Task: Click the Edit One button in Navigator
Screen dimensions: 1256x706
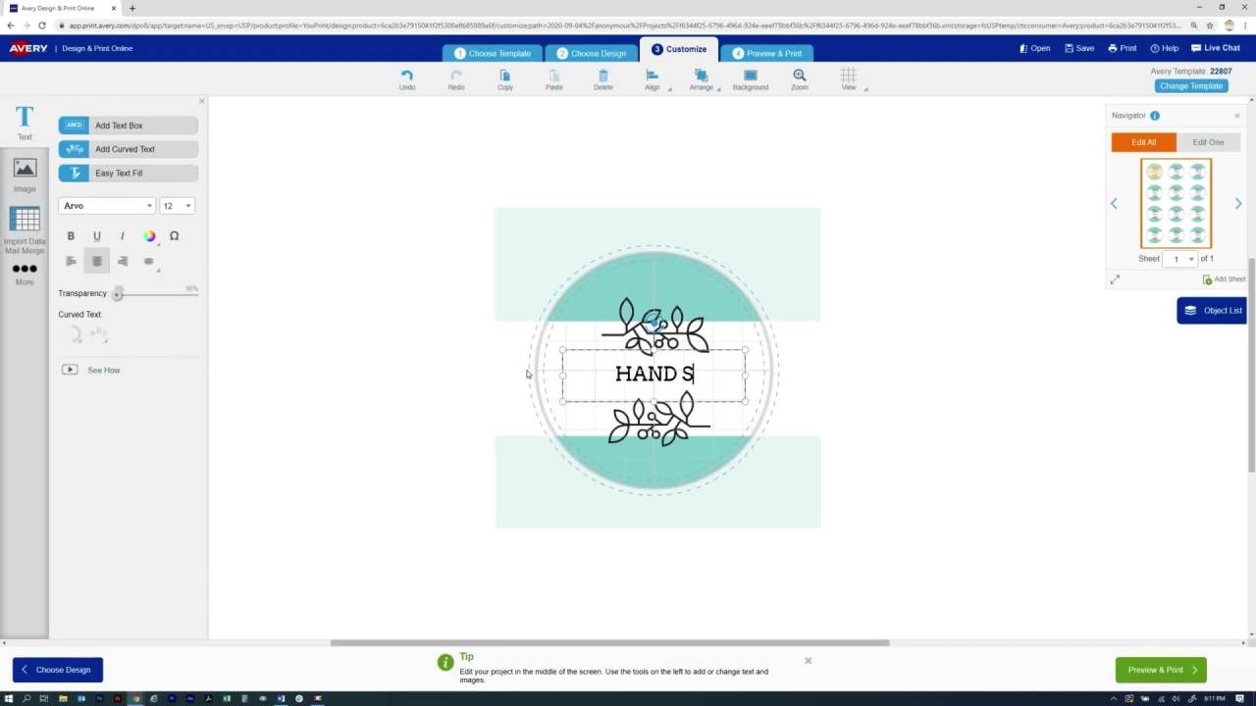Action: tap(1208, 141)
